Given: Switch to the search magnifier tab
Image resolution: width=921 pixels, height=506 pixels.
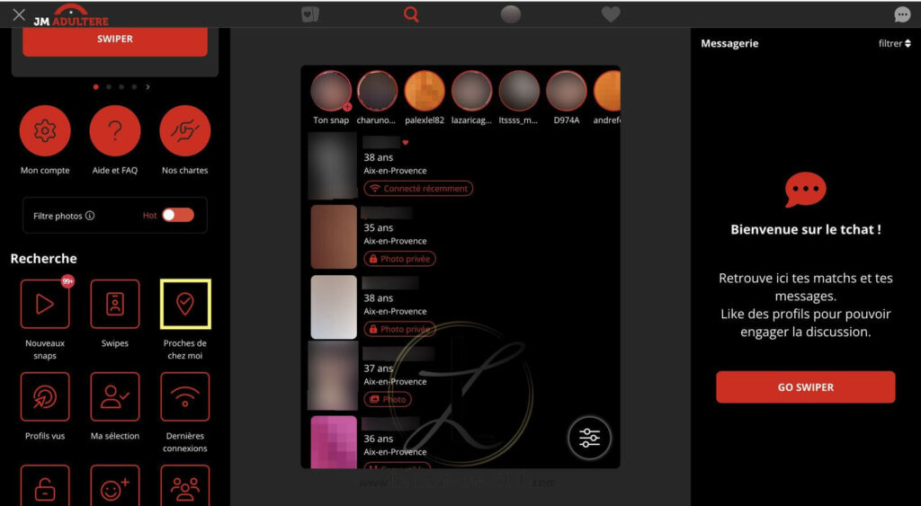Looking at the screenshot, I should coord(411,14).
